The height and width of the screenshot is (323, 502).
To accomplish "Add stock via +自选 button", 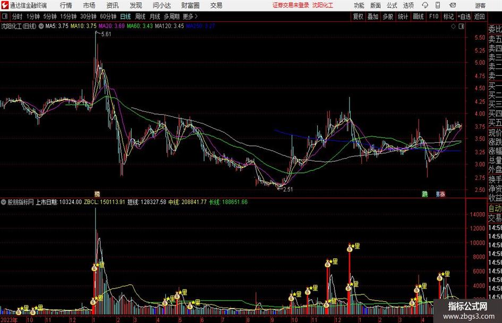I will 464,16.
